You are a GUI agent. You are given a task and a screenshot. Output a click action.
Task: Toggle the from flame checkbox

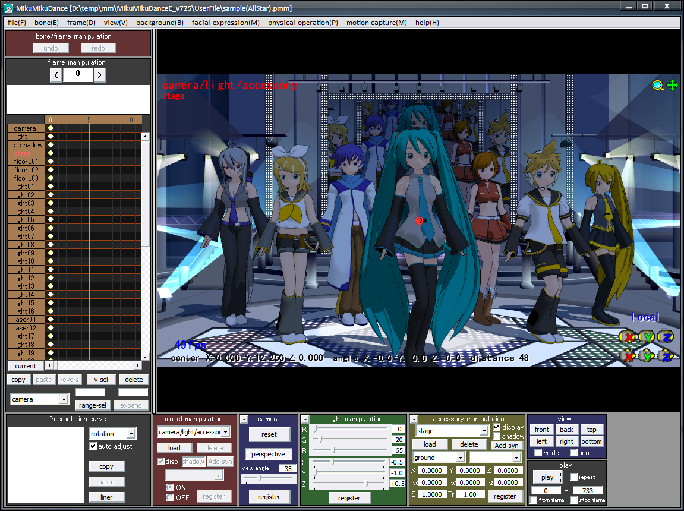point(533,500)
